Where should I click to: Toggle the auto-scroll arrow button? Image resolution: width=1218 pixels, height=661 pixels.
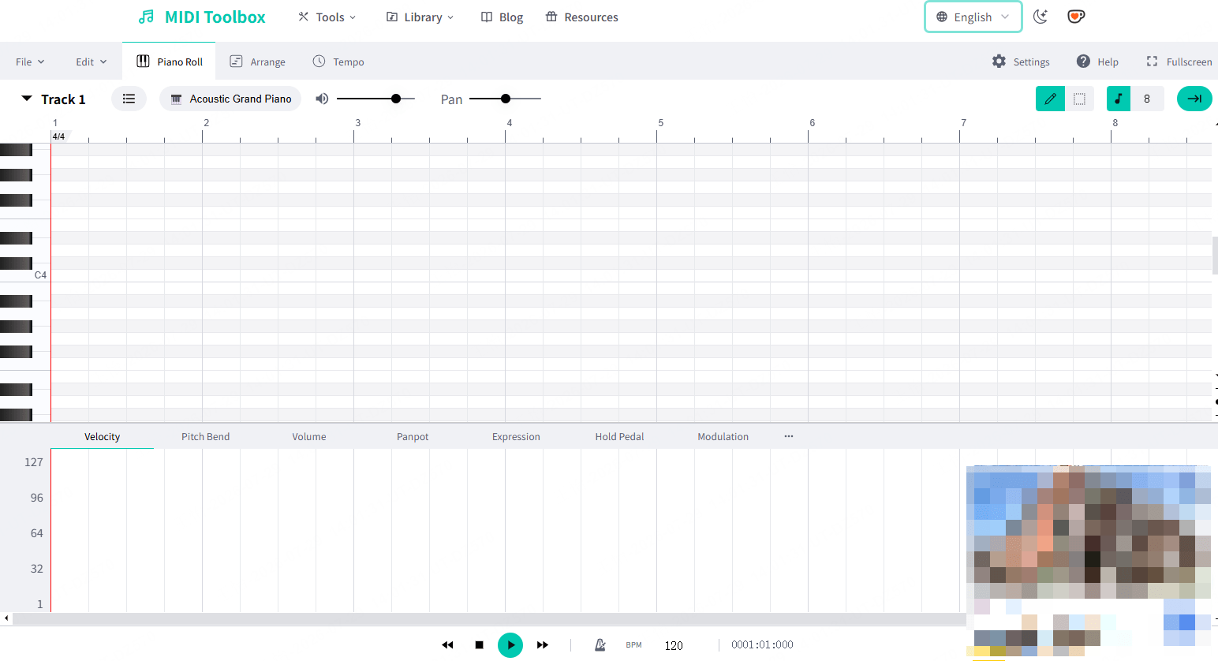pos(1194,99)
